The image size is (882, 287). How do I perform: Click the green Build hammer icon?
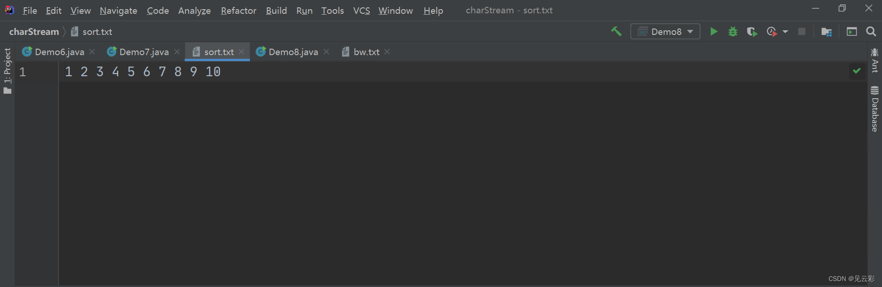[616, 32]
